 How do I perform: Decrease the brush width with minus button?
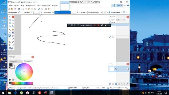[x=32, y=12]
